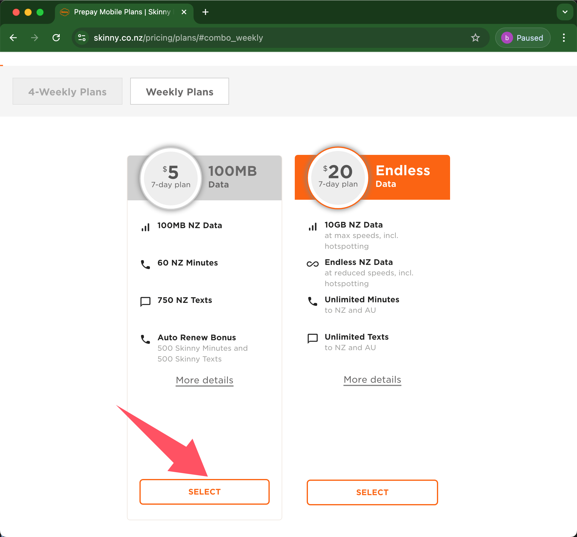The image size is (577, 537).
Task: Click the '750 NZ Texts' text
Action: (185, 300)
